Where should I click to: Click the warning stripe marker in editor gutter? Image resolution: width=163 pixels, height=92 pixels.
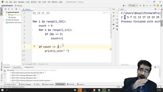point(111,49)
